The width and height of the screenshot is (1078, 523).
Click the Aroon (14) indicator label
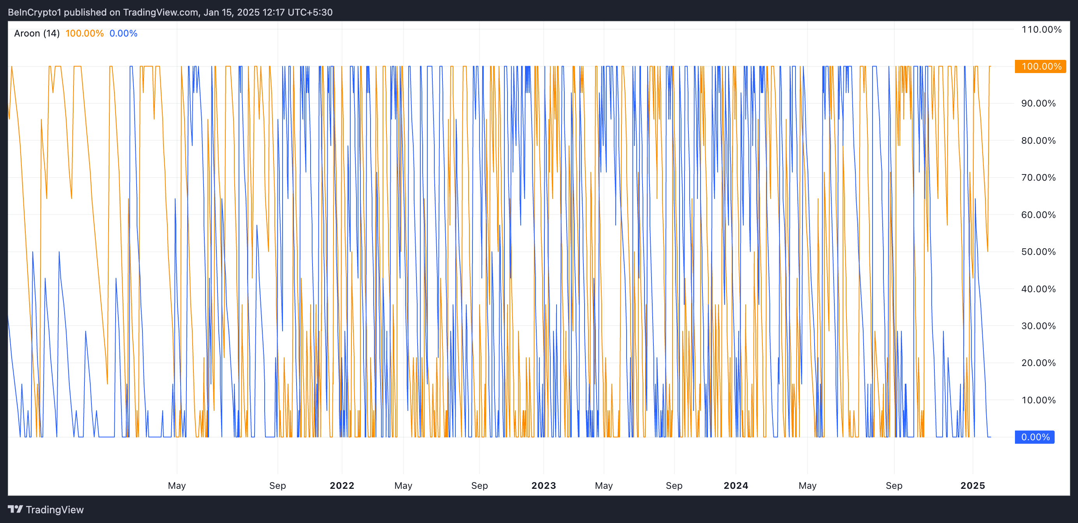coord(37,33)
